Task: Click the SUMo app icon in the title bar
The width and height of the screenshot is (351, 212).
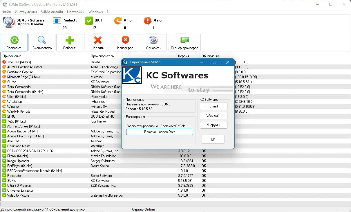Action: pyautogui.click(x=5, y=5)
